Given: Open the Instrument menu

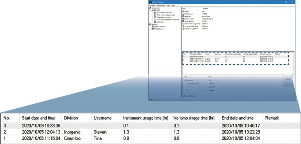Looking at the screenshot, I should click(x=161, y=5).
